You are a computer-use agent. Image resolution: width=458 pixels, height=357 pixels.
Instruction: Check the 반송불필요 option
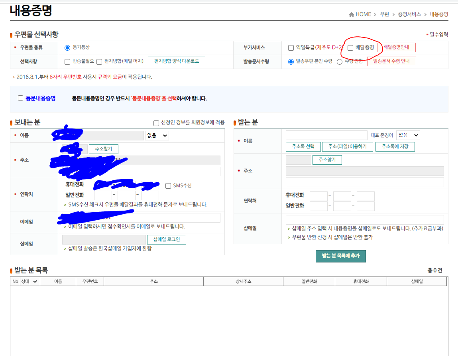pyautogui.click(x=67, y=62)
